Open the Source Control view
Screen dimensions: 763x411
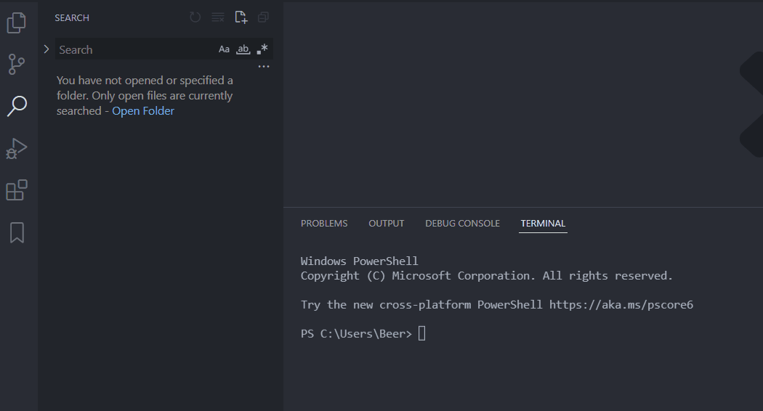tap(17, 64)
